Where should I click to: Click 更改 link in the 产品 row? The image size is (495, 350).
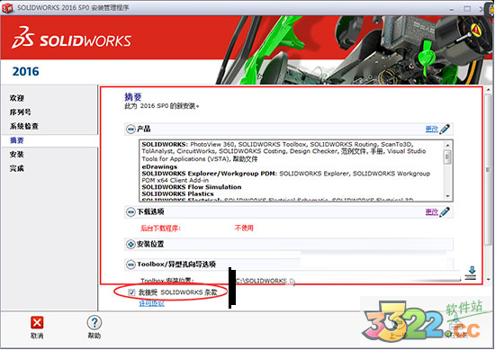(x=431, y=129)
